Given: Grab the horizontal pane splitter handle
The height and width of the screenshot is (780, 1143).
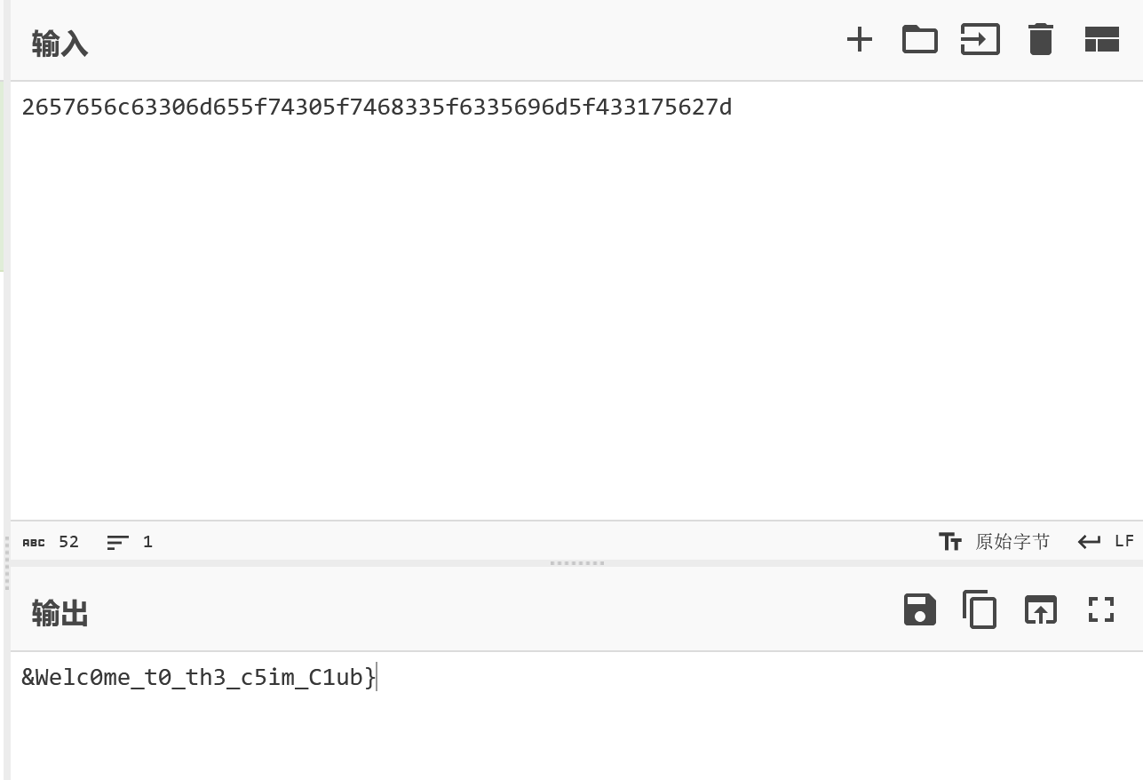Looking at the screenshot, I should click(576, 563).
